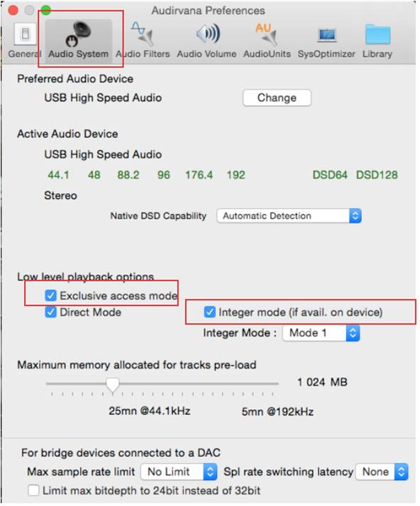Expand the Integer Mode 'Mode 1' dropdown
420x506 pixels.
click(321, 333)
